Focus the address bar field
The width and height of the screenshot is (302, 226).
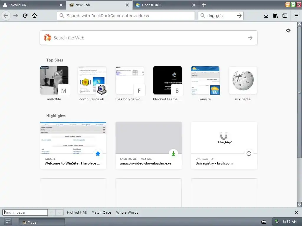[x=126, y=16]
